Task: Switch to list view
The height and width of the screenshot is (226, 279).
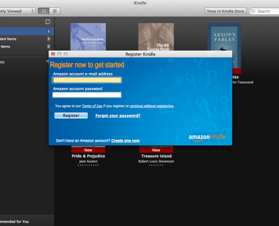Action: (x=55, y=11)
